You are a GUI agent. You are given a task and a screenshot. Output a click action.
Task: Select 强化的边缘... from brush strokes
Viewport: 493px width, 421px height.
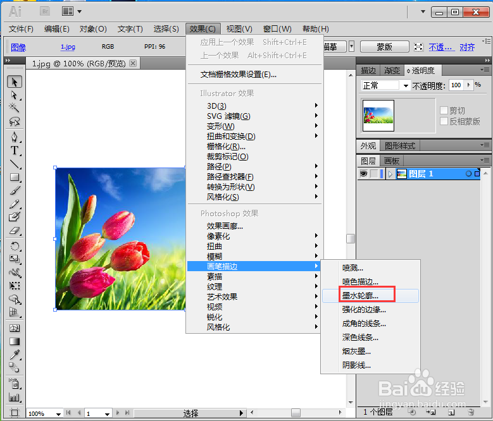click(x=371, y=310)
